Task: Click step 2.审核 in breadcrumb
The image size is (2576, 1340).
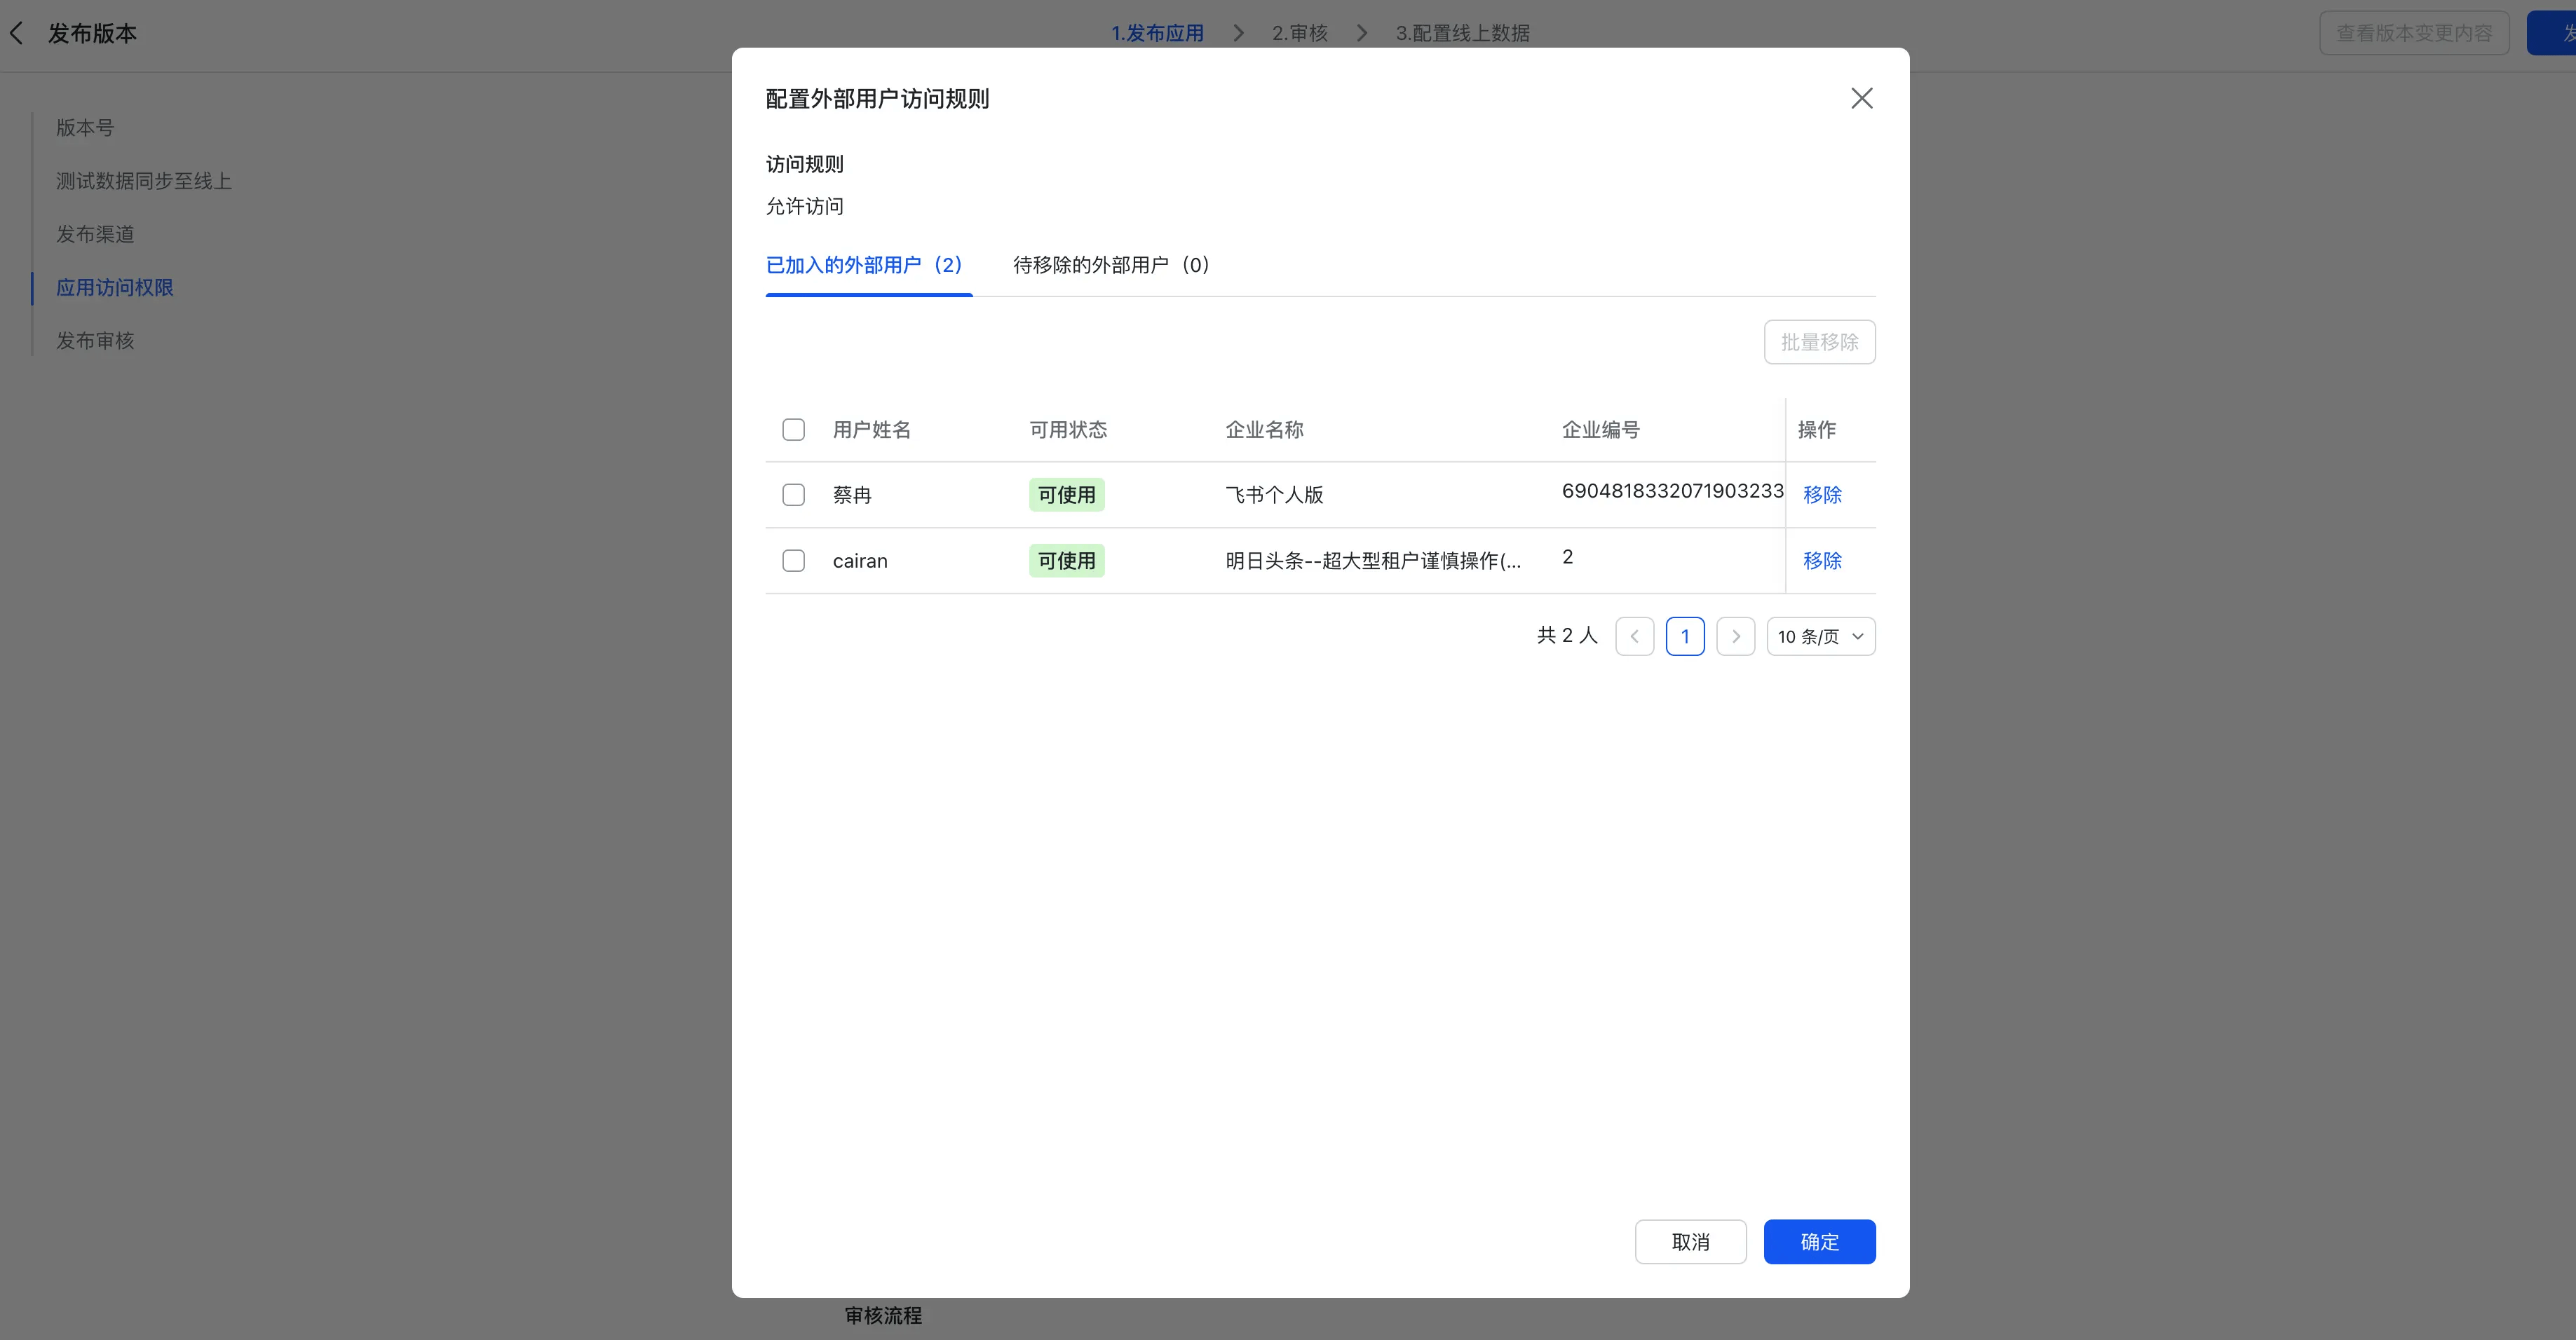Action: click(1299, 33)
